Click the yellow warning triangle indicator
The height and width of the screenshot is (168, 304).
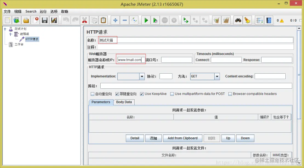282,21
